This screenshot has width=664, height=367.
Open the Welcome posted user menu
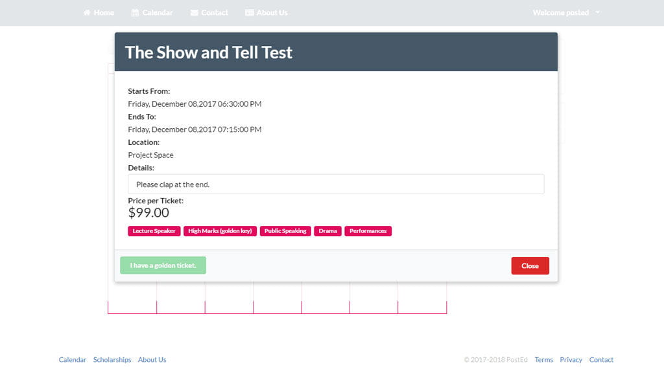click(x=560, y=12)
